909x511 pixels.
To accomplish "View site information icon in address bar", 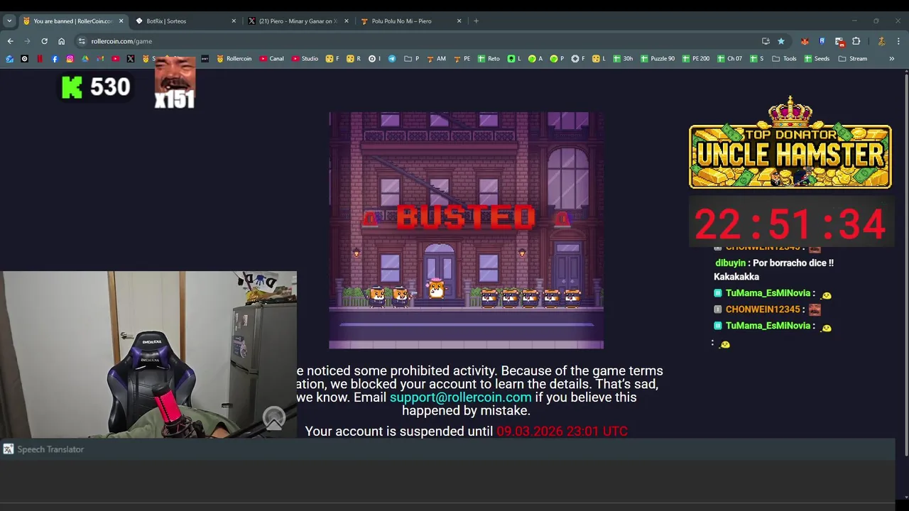I will [82, 41].
